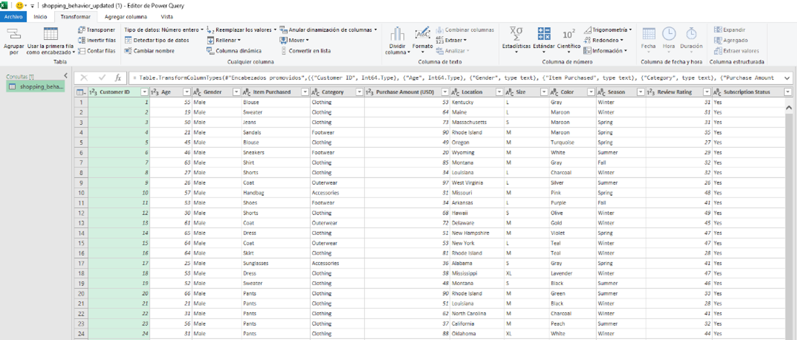
Task: Click the fx function icon in formula bar
Action: tap(118, 78)
